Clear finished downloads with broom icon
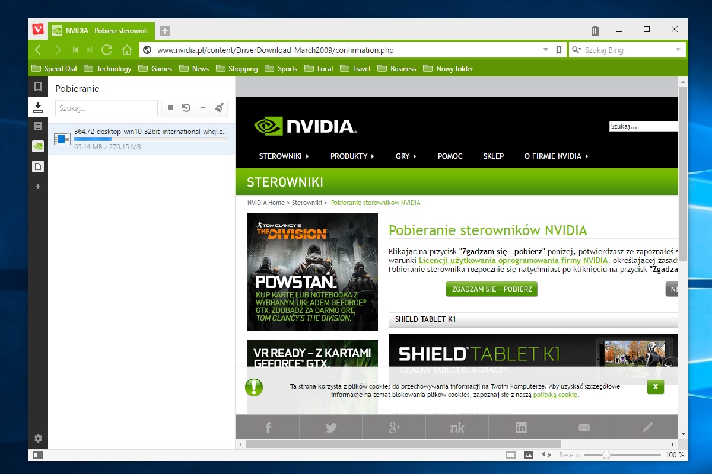712x474 pixels. 219,108
